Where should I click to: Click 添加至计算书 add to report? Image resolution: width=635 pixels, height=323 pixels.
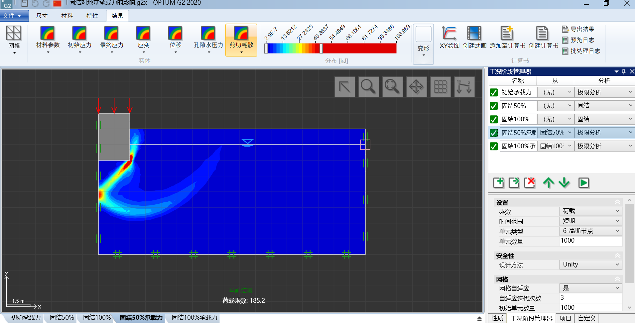click(507, 37)
